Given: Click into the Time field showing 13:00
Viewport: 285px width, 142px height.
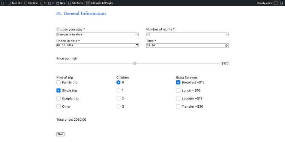Looking at the screenshot, I should coord(187,46).
